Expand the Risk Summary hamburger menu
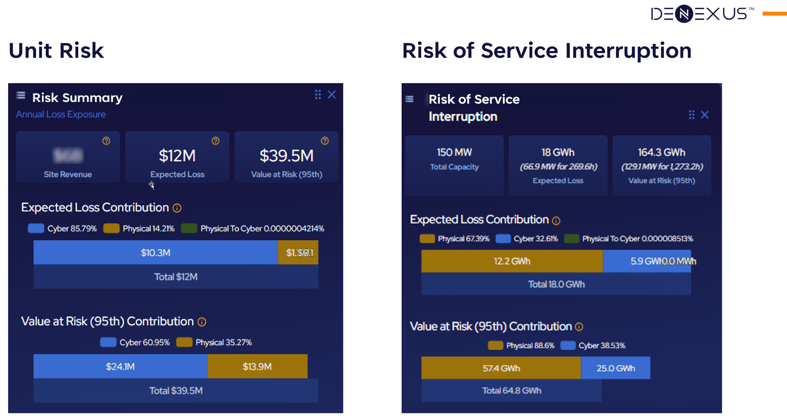 [x=21, y=95]
